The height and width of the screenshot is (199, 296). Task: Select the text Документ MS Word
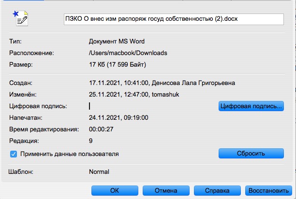117,41
